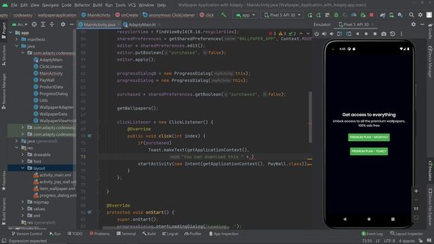Open the Emulator panel settings gear
This screenshot has width=434, height=244.
click(413, 24)
